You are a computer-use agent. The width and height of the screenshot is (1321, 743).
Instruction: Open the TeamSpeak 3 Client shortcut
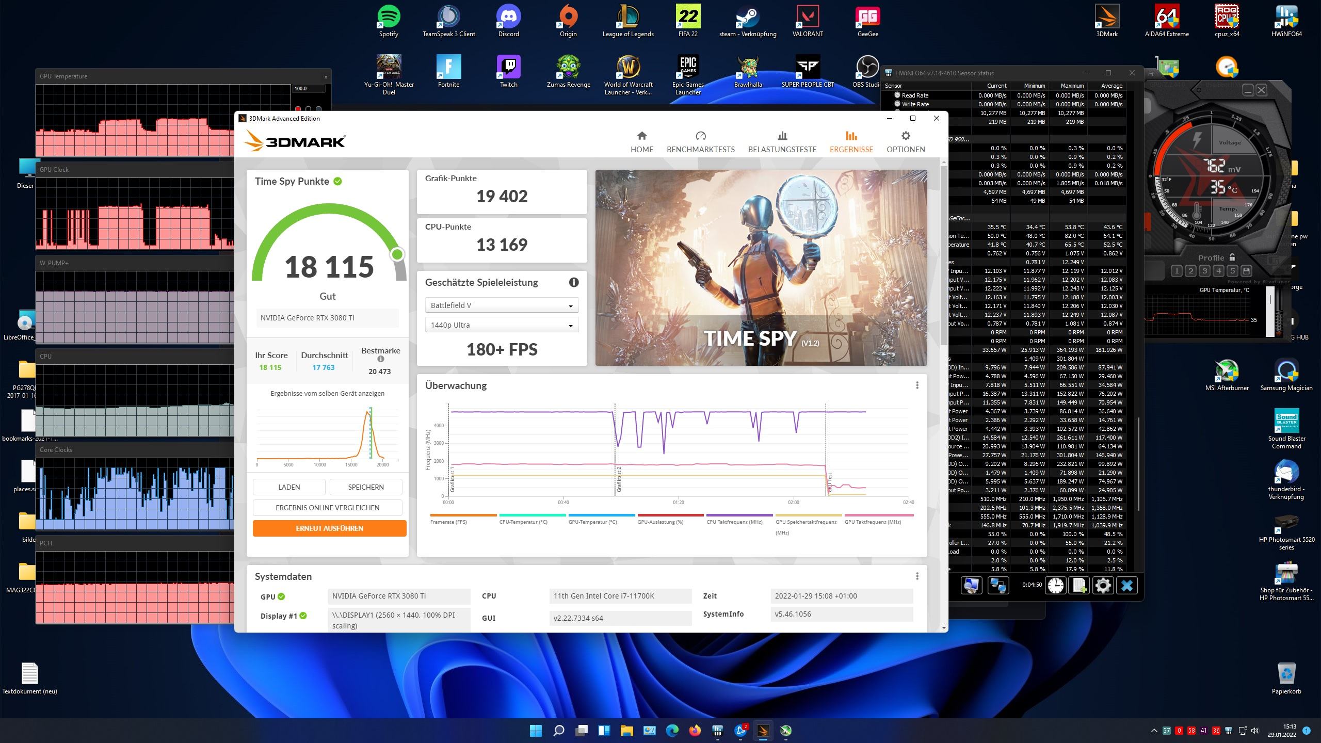(449, 21)
